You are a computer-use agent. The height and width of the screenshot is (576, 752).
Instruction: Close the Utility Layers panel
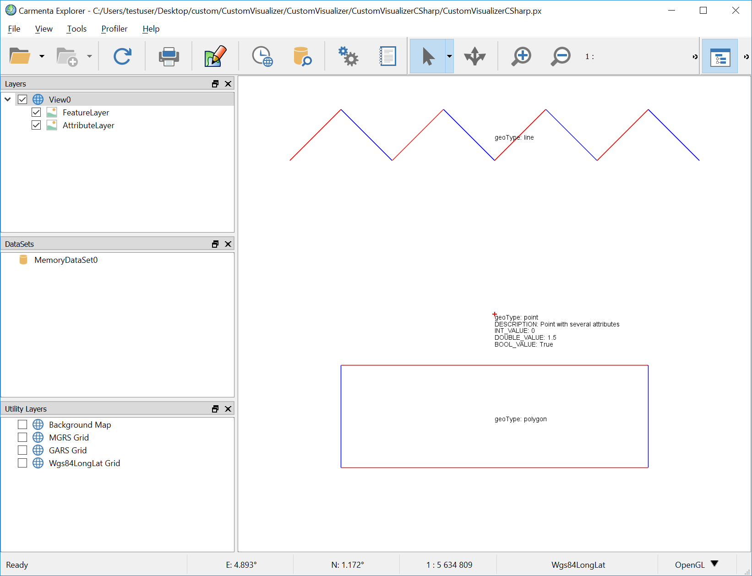pyautogui.click(x=228, y=409)
